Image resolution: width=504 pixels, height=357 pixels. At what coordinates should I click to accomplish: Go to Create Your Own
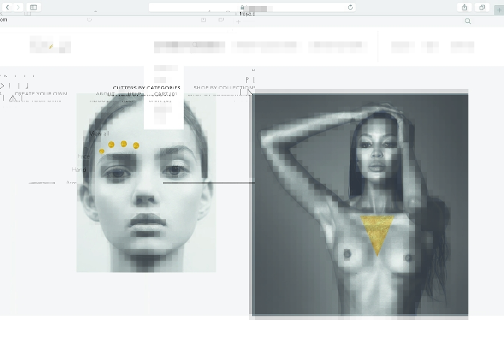[41, 93]
